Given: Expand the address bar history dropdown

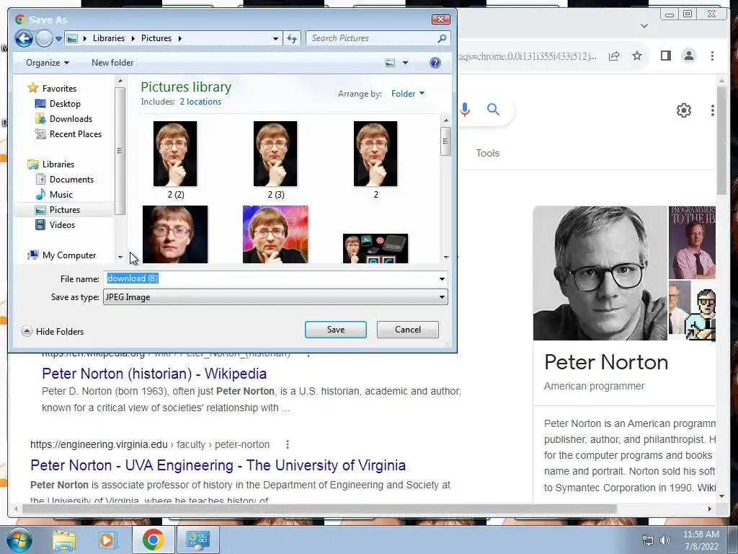Looking at the screenshot, I should tap(276, 39).
